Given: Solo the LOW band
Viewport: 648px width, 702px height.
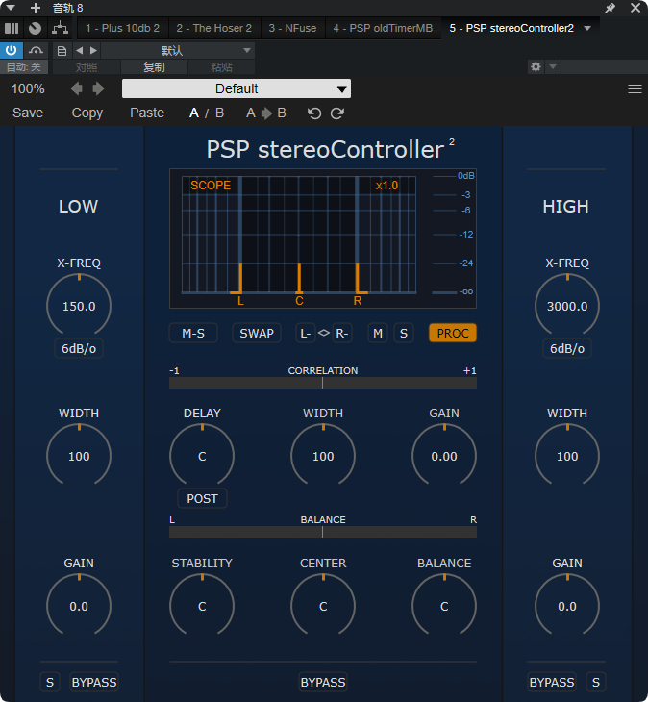Looking at the screenshot, I should (x=50, y=683).
